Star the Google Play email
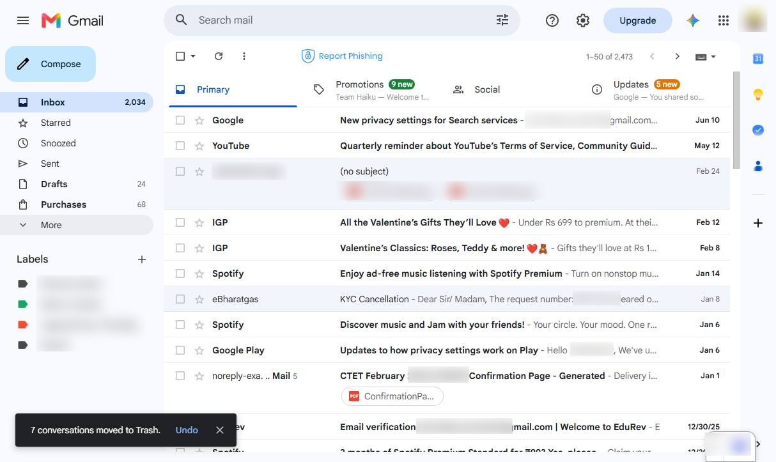The width and height of the screenshot is (776, 462). point(199,350)
